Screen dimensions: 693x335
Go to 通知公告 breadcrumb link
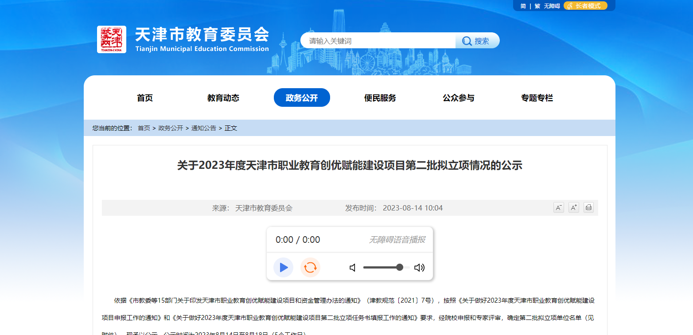click(x=204, y=128)
